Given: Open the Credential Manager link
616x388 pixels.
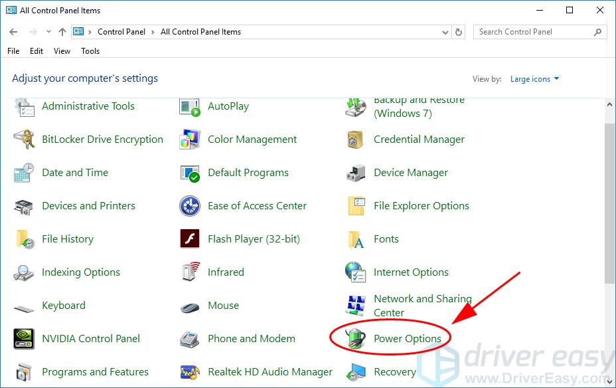Looking at the screenshot, I should (x=419, y=139).
